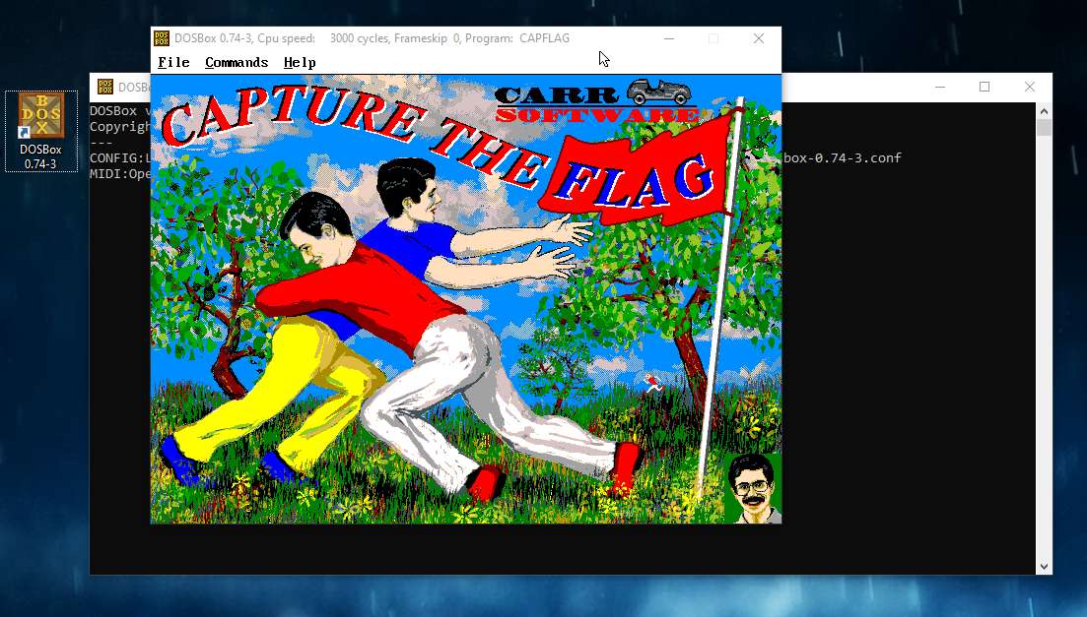Select the DOSBox 0.74-3 desktop shortcut

tap(41, 131)
